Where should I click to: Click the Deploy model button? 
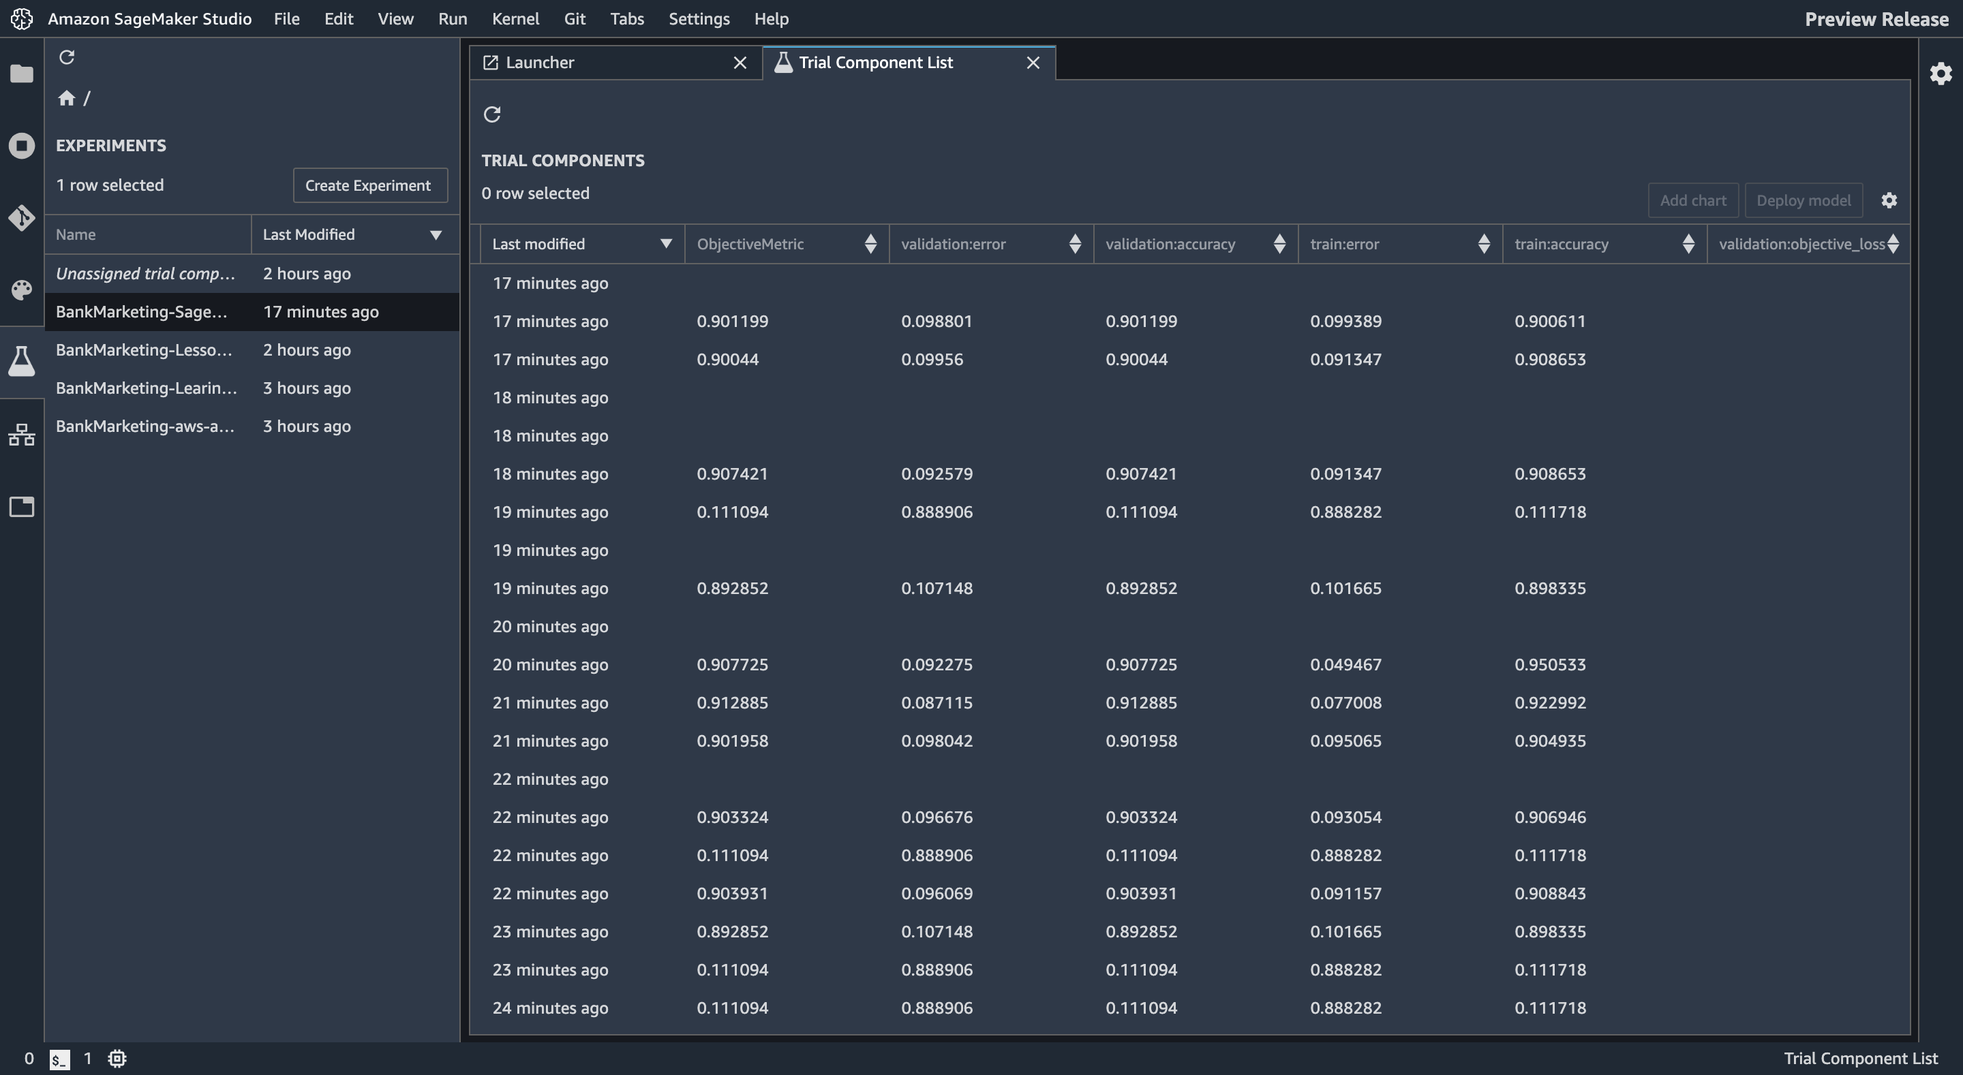1803,200
